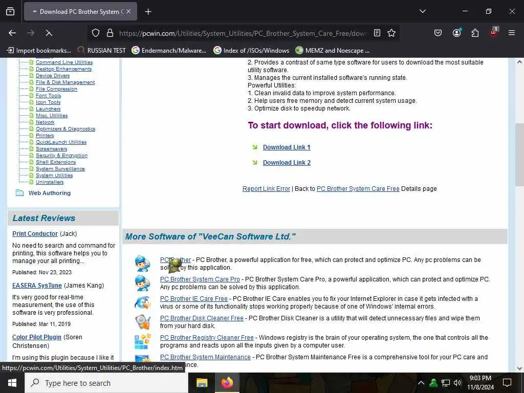Open the Firefox View icon

point(10,12)
